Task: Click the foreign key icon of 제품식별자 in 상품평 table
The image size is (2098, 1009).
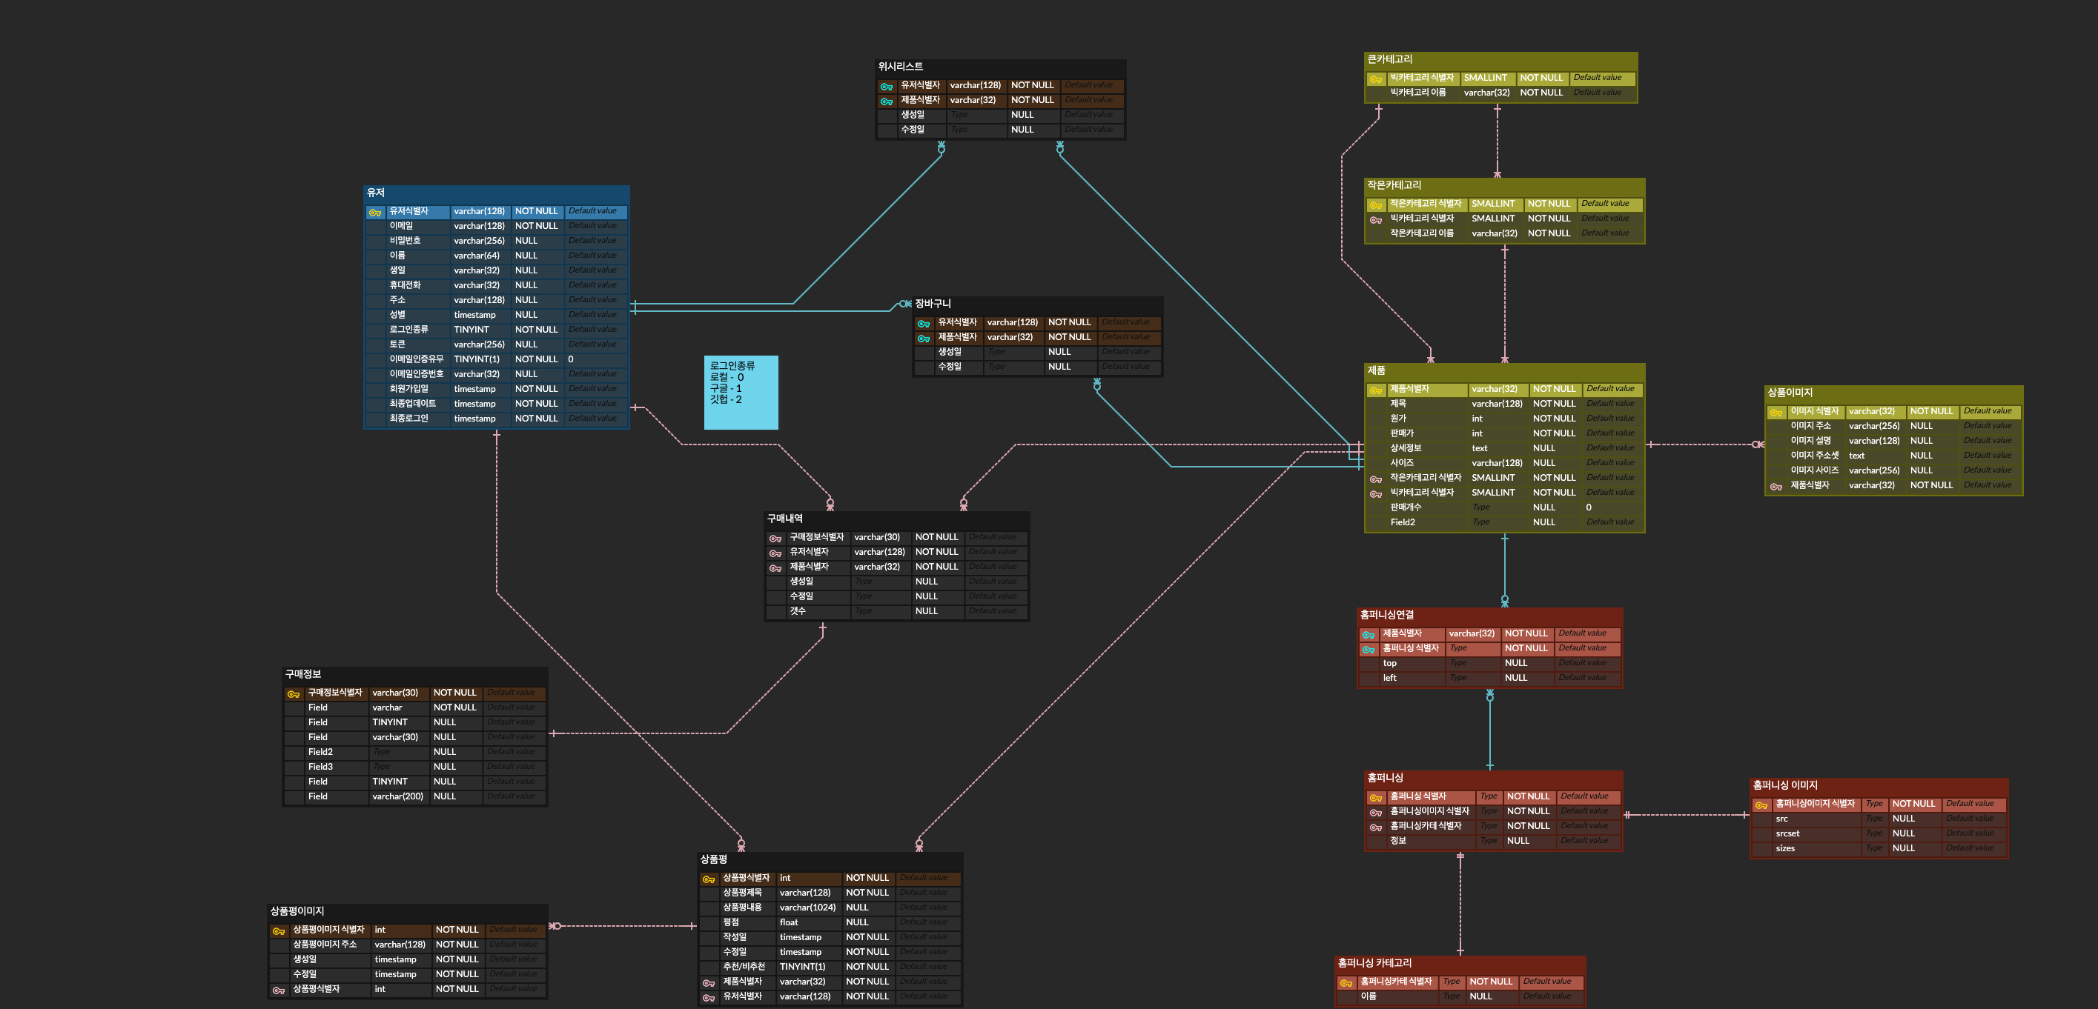Action: click(709, 983)
